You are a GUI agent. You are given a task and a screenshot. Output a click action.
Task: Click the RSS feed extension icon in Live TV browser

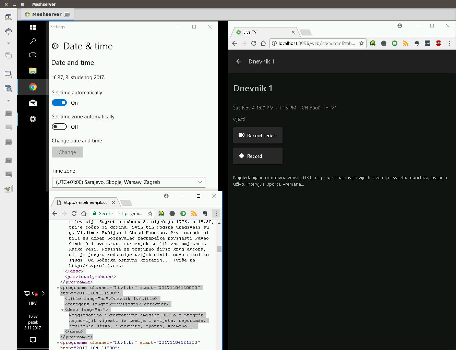coord(406,43)
